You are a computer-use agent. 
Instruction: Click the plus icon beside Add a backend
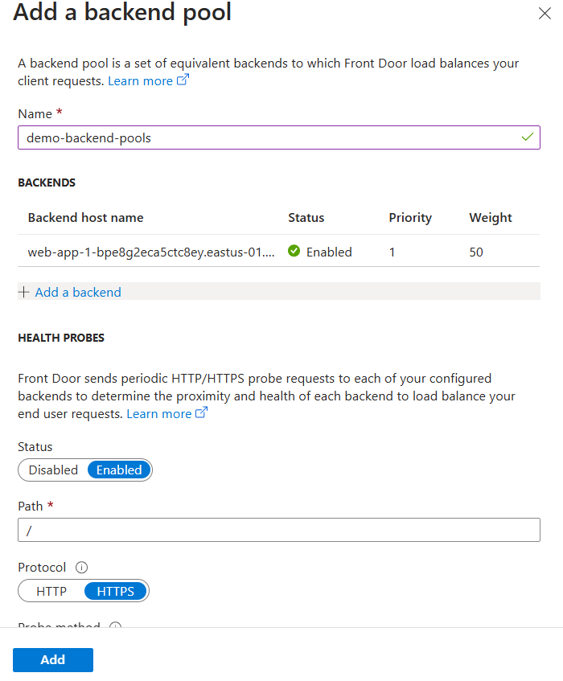click(x=23, y=292)
